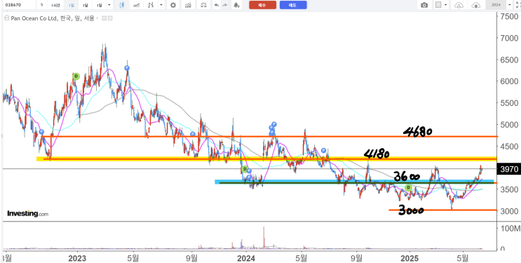Screen dimensions: 521x263
Task: Click the green D marker near 2025
Action: point(409,188)
